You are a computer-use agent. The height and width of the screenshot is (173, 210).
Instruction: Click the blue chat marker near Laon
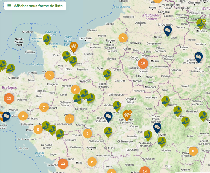(x=168, y=31)
